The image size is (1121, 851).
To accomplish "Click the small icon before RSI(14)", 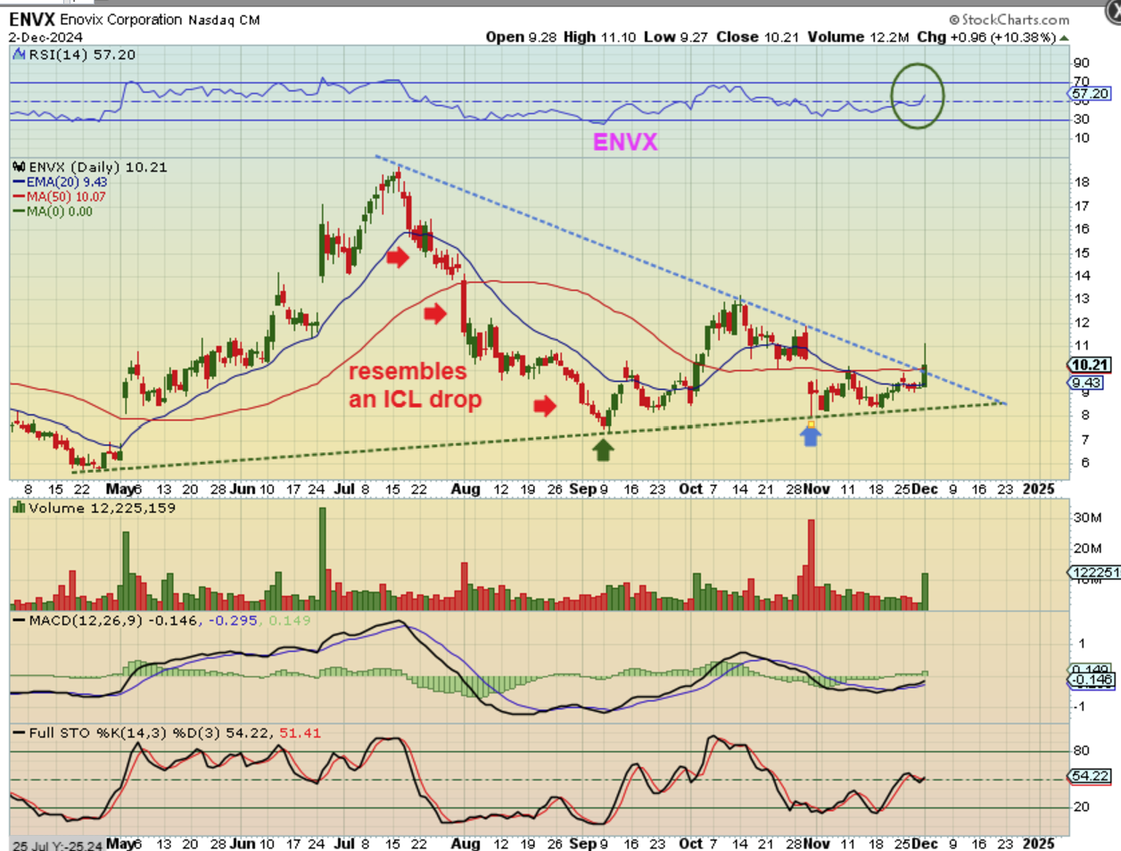I will coord(19,55).
